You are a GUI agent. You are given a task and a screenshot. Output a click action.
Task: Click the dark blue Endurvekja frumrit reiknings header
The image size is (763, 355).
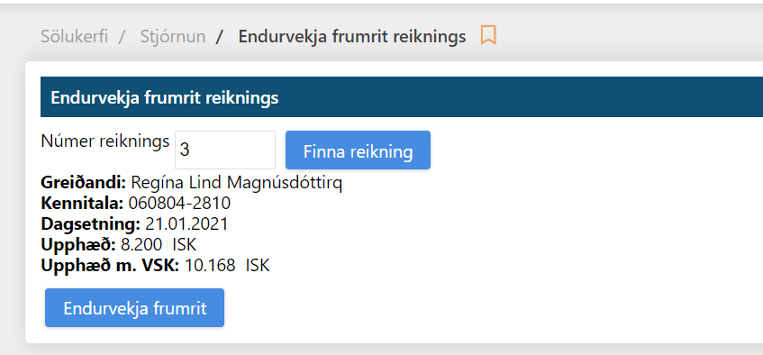point(402,97)
